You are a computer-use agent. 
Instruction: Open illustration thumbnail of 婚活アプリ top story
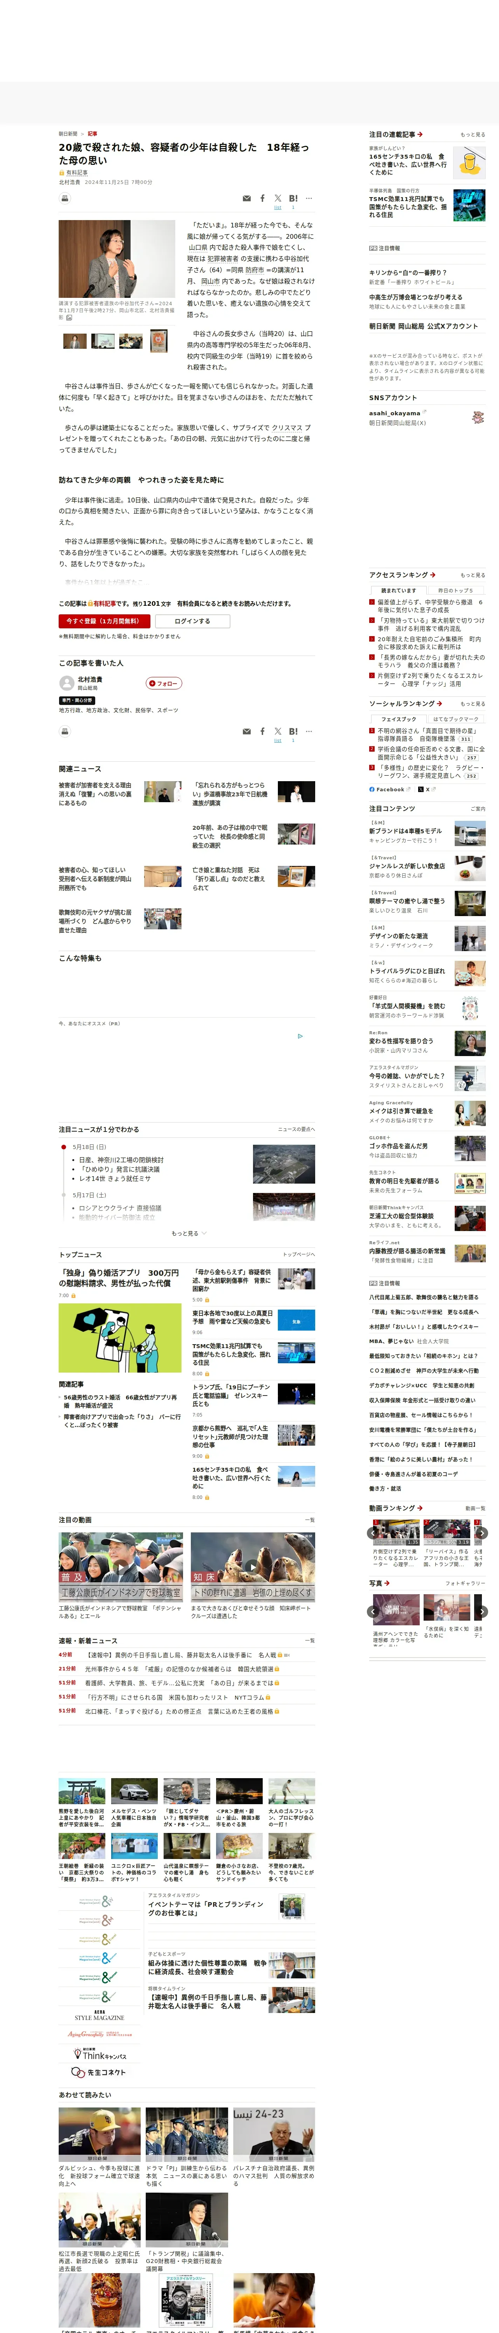120,1338
